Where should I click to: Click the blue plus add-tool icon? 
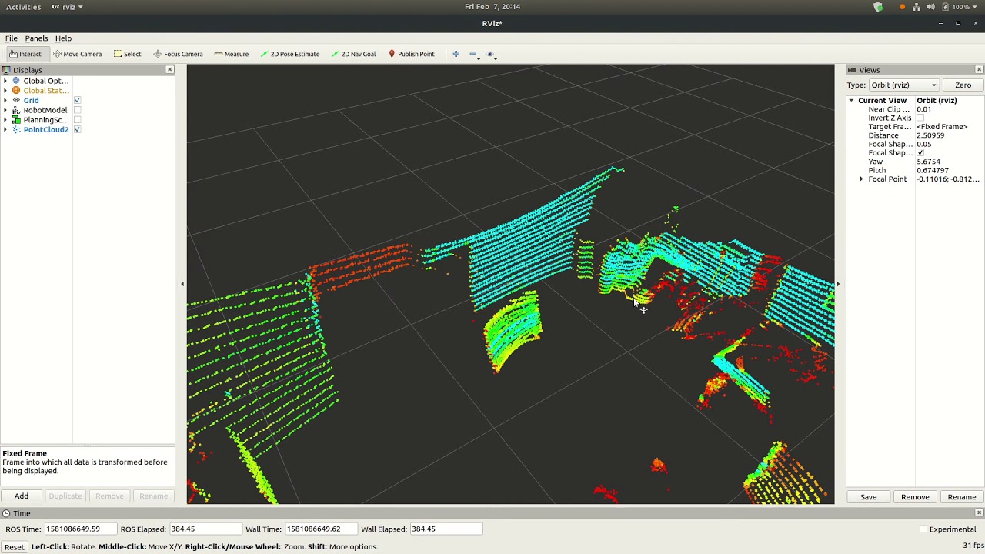456,54
